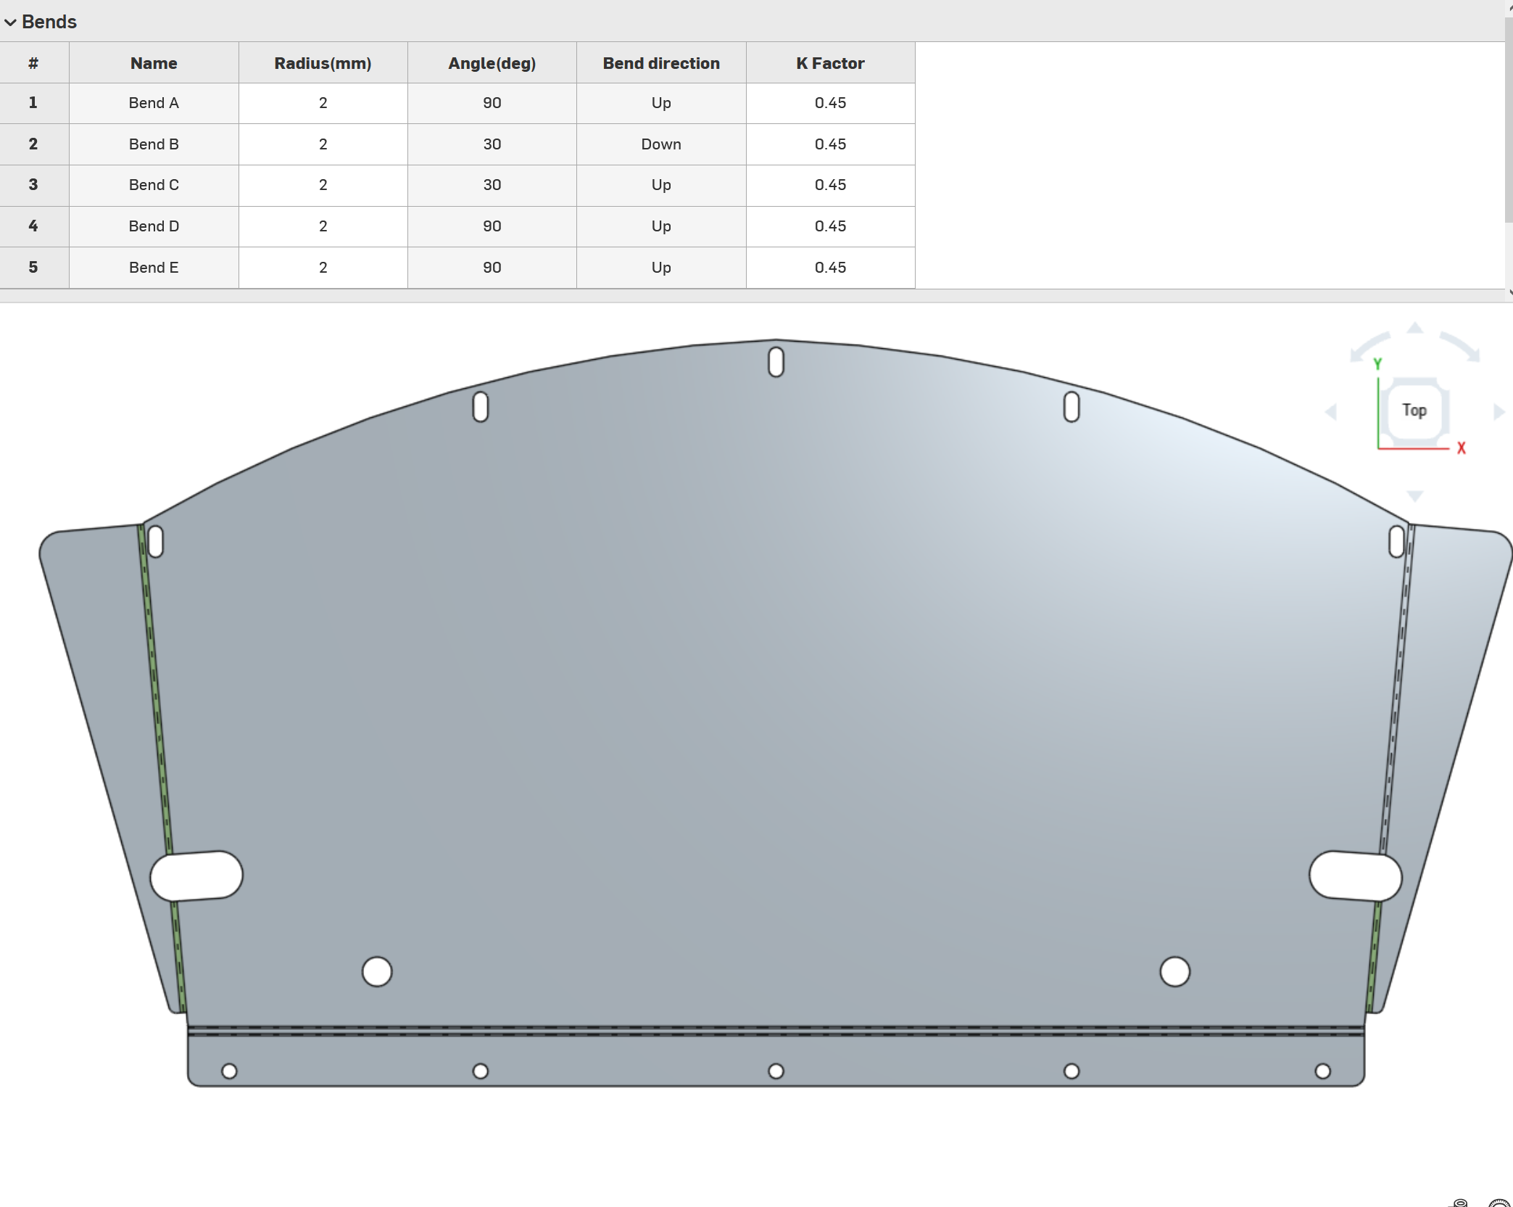The image size is (1513, 1207).
Task: Select the green Y axis label
Action: (1377, 363)
